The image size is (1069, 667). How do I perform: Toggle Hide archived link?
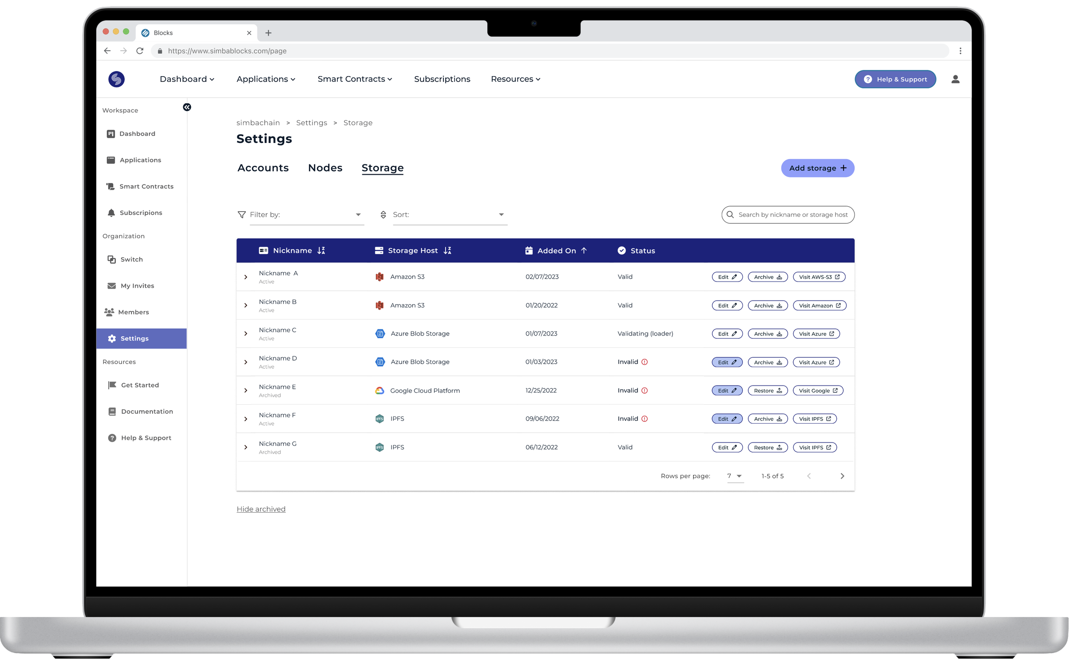pyautogui.click(x=261, y=509)
